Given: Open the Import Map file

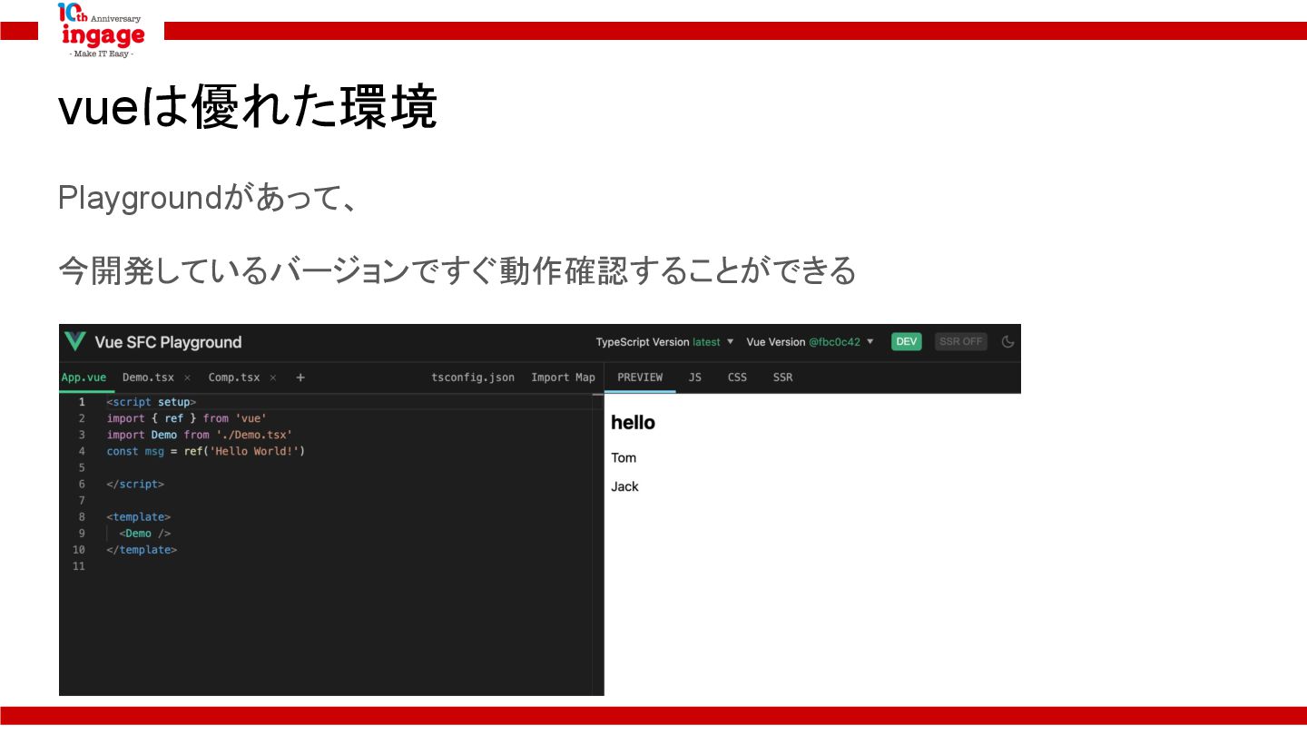Looking at the screenshot, I should 563,377.
